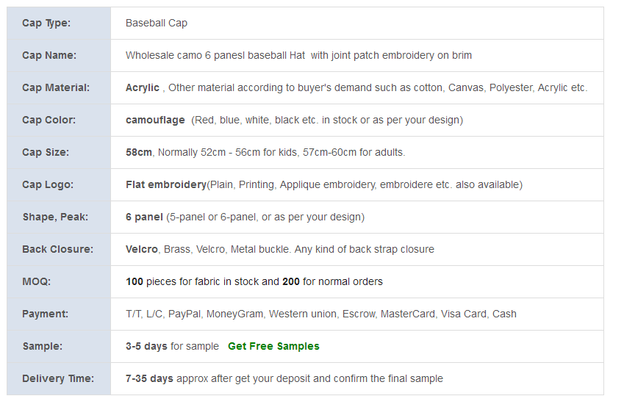
Task: Select the Back Closure label
Action: pyautogui.click(x=58, y=250)
